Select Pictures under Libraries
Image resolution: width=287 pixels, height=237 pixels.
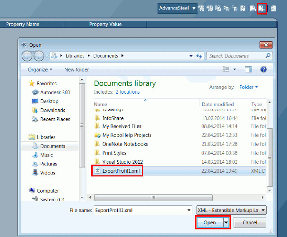49,164
